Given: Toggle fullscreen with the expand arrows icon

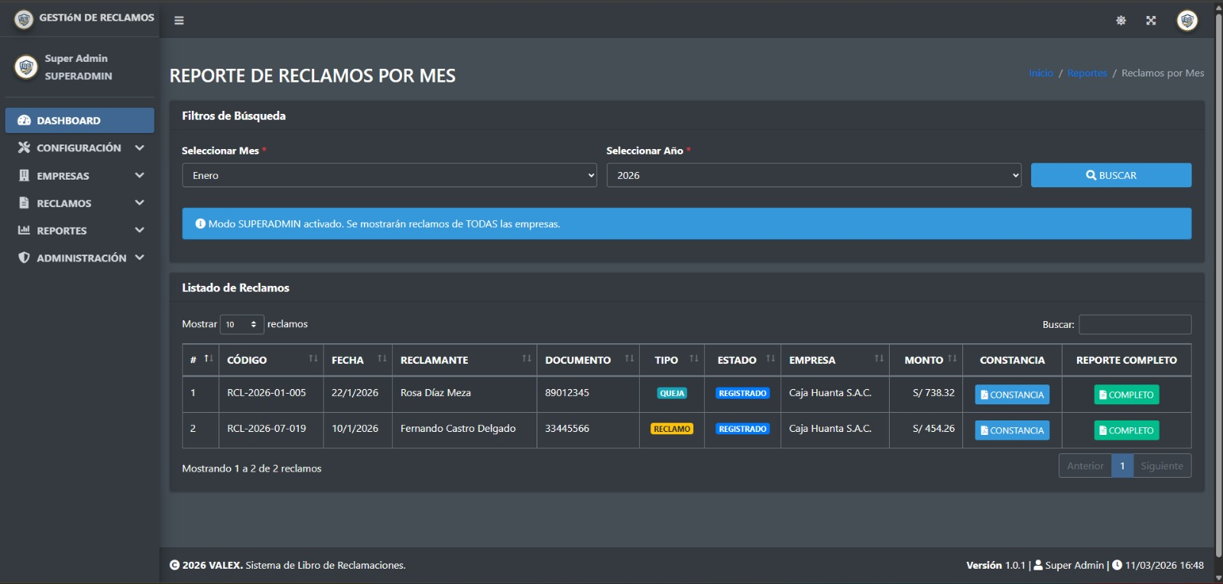Looking at the screenshot, I should pos(1151,21).
